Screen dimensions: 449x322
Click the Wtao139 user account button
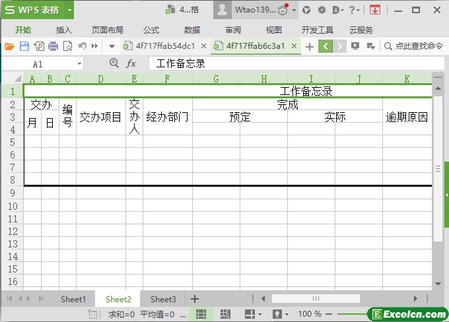tap(254, 10)
